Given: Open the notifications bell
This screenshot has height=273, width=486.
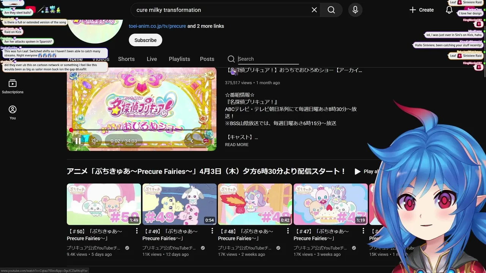Looking at the screenshot, I should [449, 10].
